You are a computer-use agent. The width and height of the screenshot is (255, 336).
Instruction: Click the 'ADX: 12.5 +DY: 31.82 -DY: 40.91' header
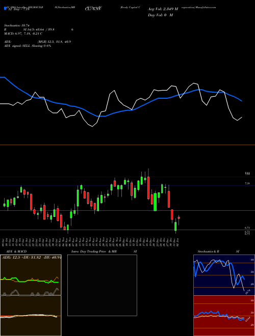[x=32, y=257]
